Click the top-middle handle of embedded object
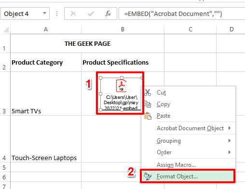This screenshot has width=245, height=189. (x=122, y=78)
